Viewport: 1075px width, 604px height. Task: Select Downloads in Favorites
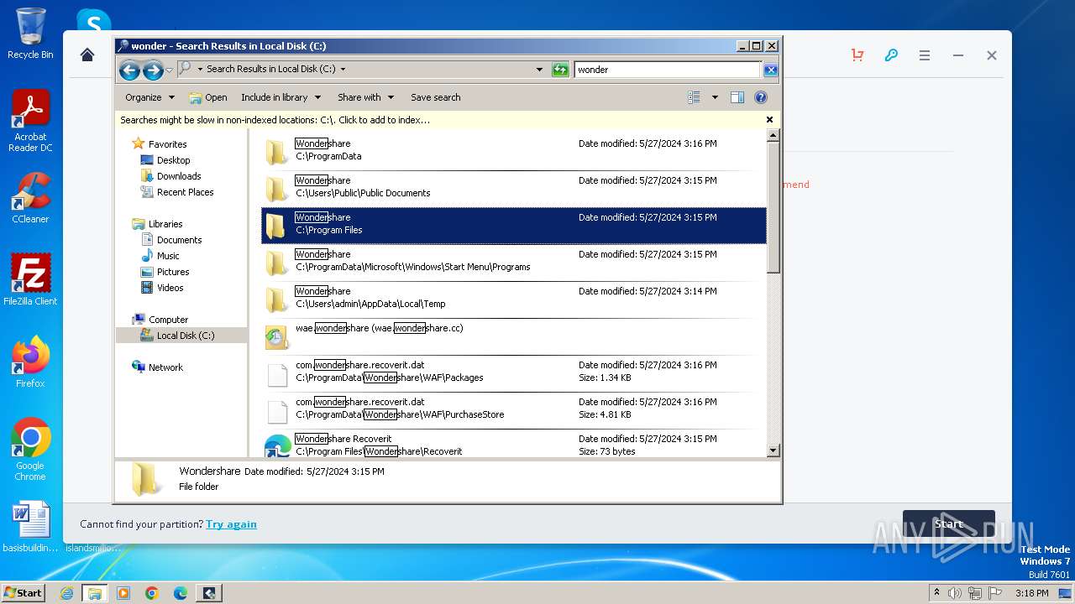[179, 176]
